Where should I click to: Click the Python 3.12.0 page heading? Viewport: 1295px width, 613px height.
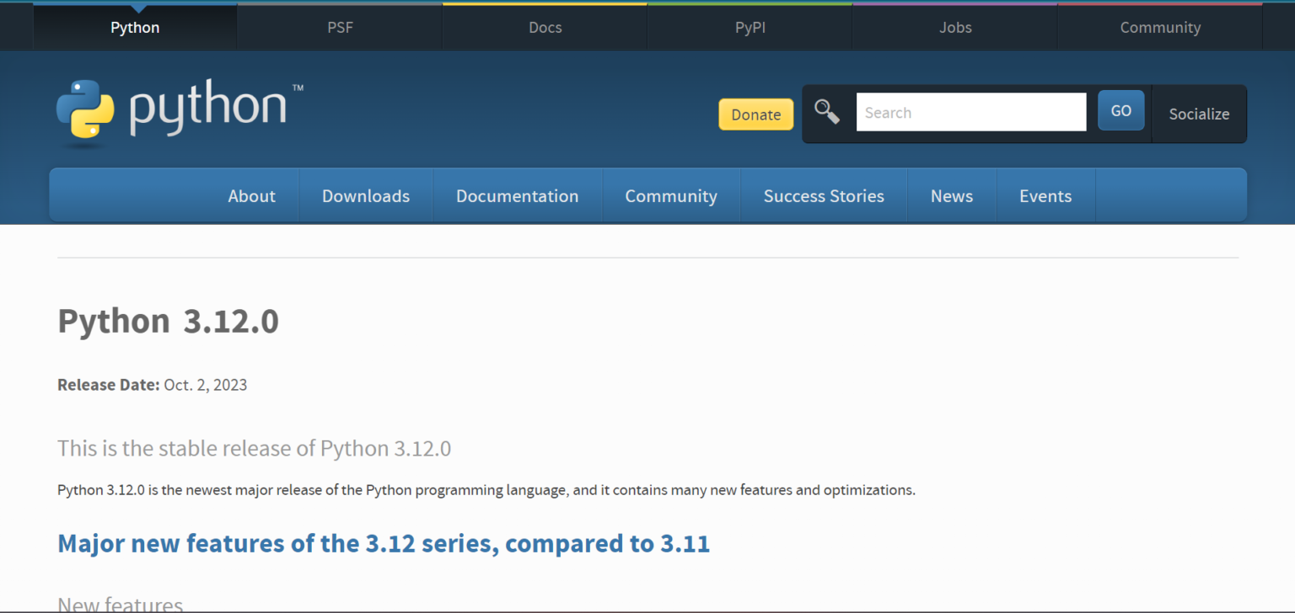pos(167,321)
